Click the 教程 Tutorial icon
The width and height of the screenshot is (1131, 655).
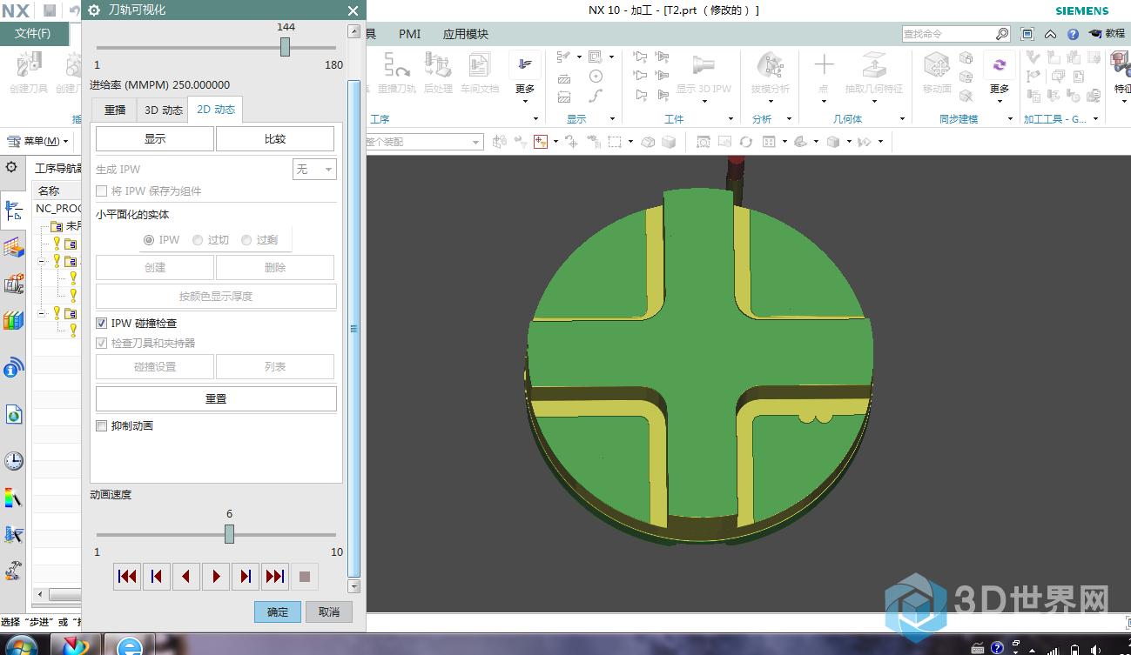coord(1106,34)
